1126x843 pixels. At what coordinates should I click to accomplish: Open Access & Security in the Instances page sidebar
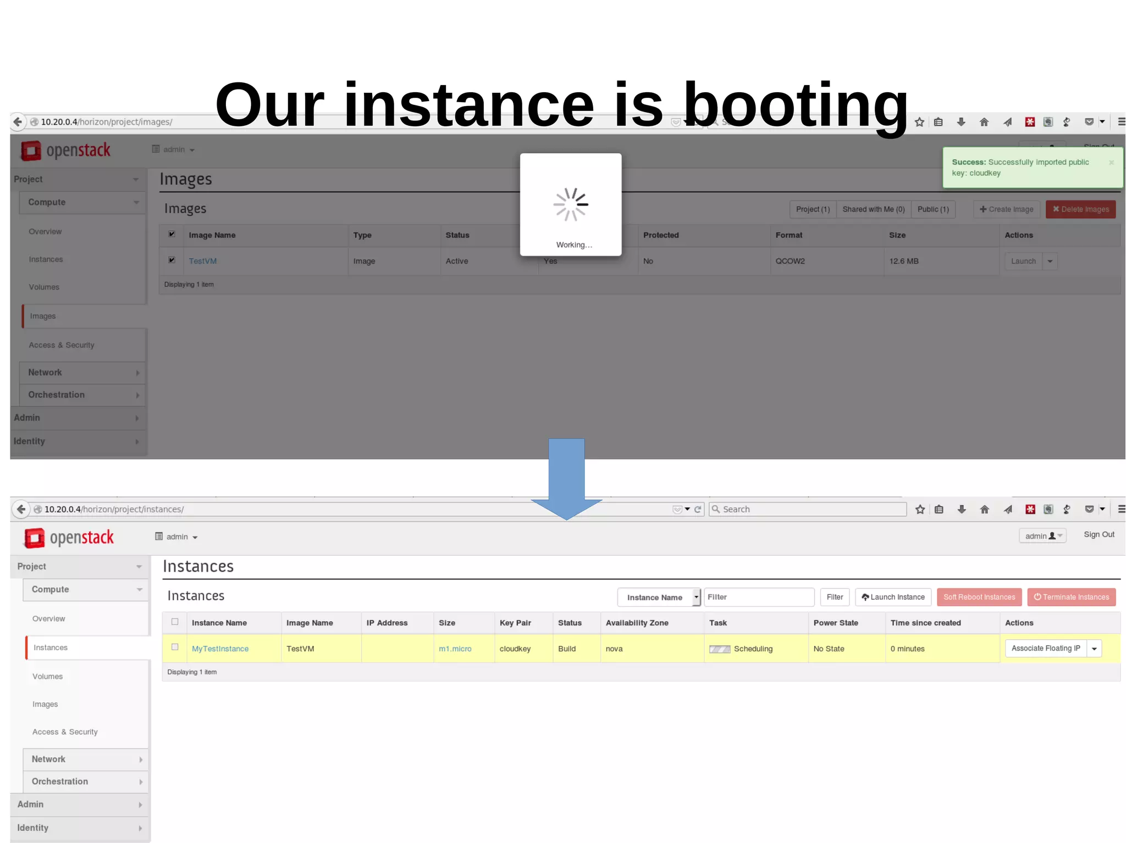point(65,732)
